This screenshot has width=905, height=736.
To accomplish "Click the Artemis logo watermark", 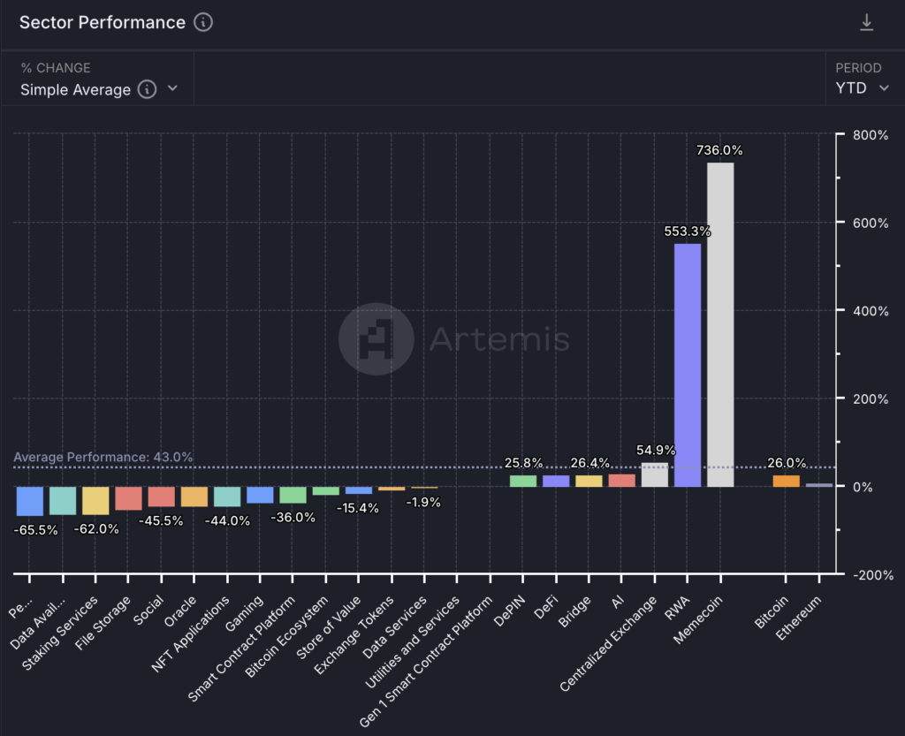I will click(376, 339).
